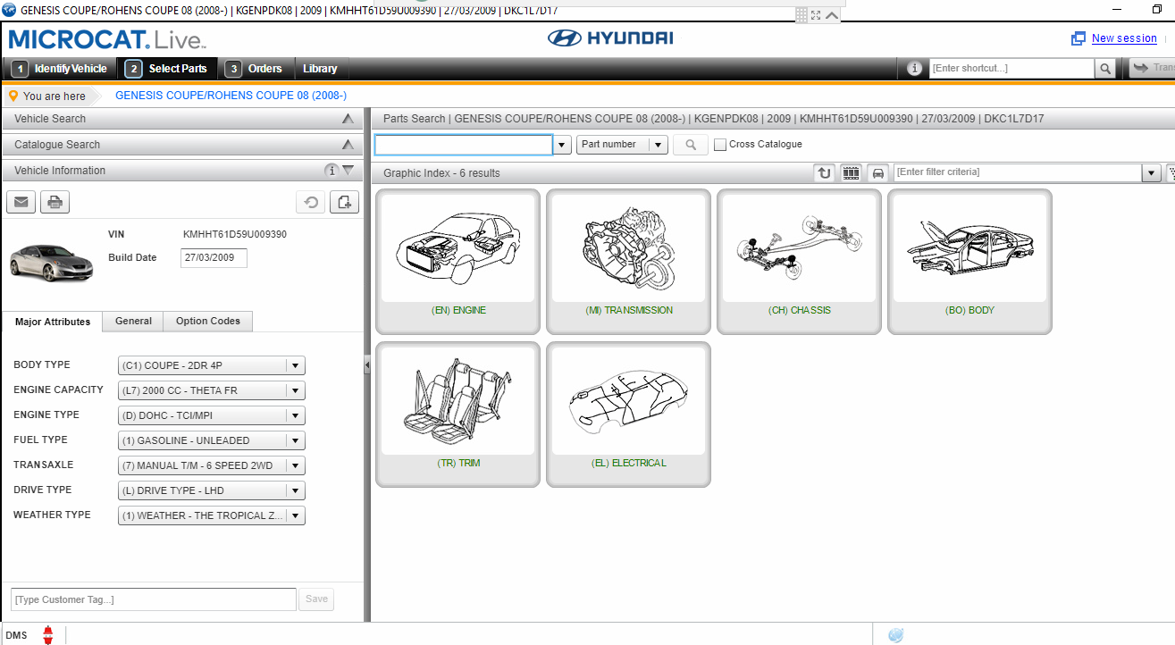Click the filmstrip view icon
The height and width of the screenshot is (645, 1175).
[x=851, y=172]
